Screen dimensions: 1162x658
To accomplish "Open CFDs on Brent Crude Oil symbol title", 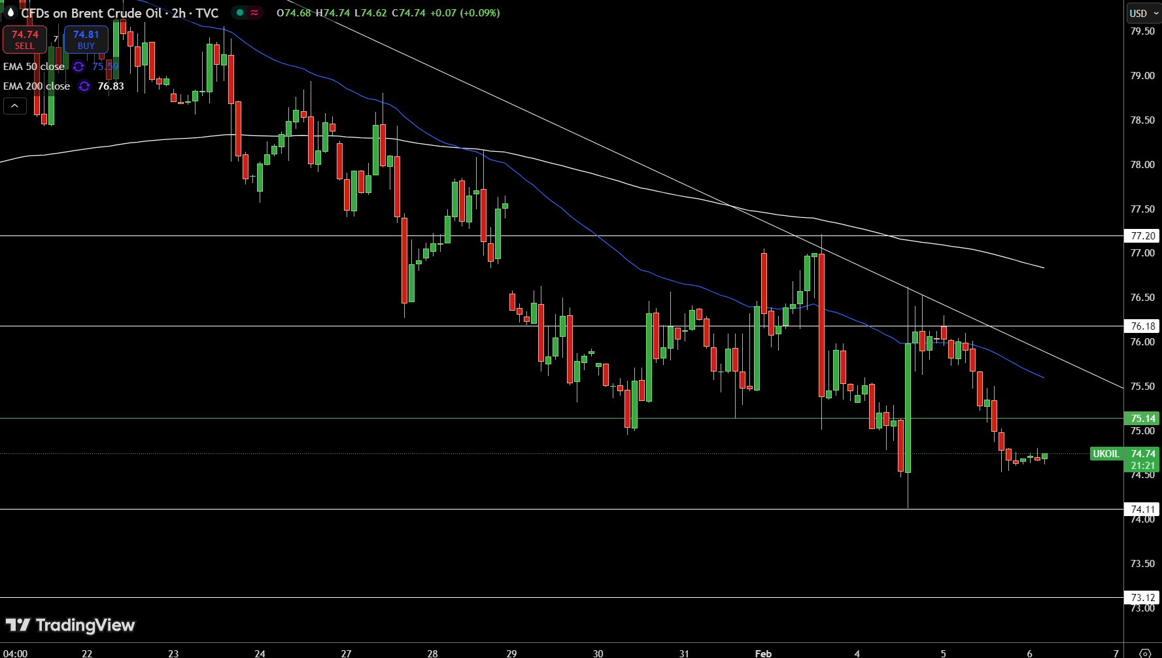I will pyautogui.click(x=120, y=13).
